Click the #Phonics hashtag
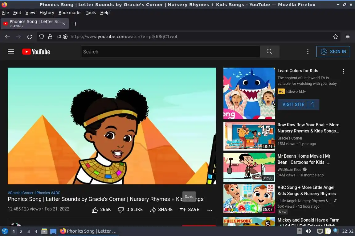The image size is (355, 236). [x=42, y=193]
